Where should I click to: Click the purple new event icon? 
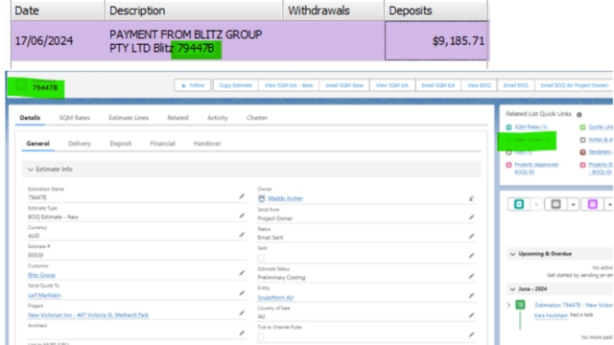[593, 204]
